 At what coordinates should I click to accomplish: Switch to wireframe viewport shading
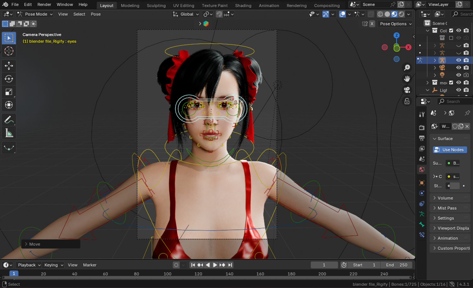[x=380, y=14]
